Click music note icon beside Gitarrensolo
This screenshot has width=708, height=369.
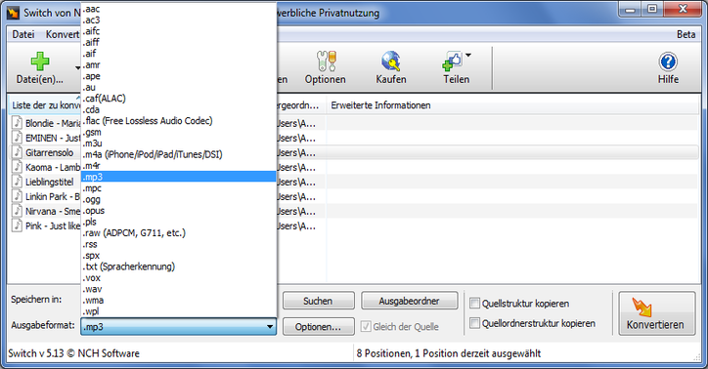tap(18, 152)
